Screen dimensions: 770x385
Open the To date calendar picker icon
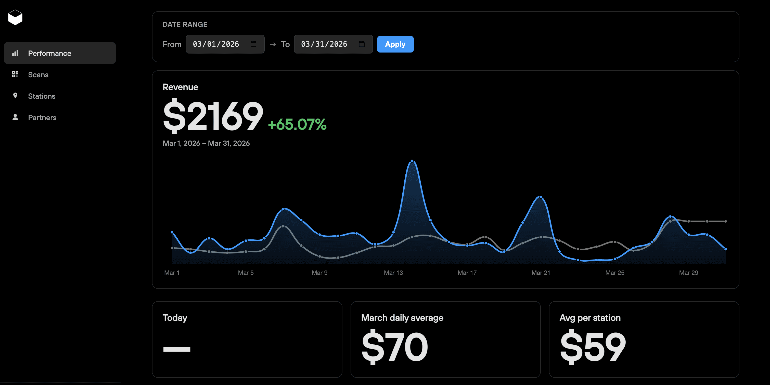click(361, 44)
